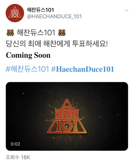This screenshot has height=167, width=134.
Task: Click the 0:02 video duration label
Action: pyautogui.click(x=15, y=144)
